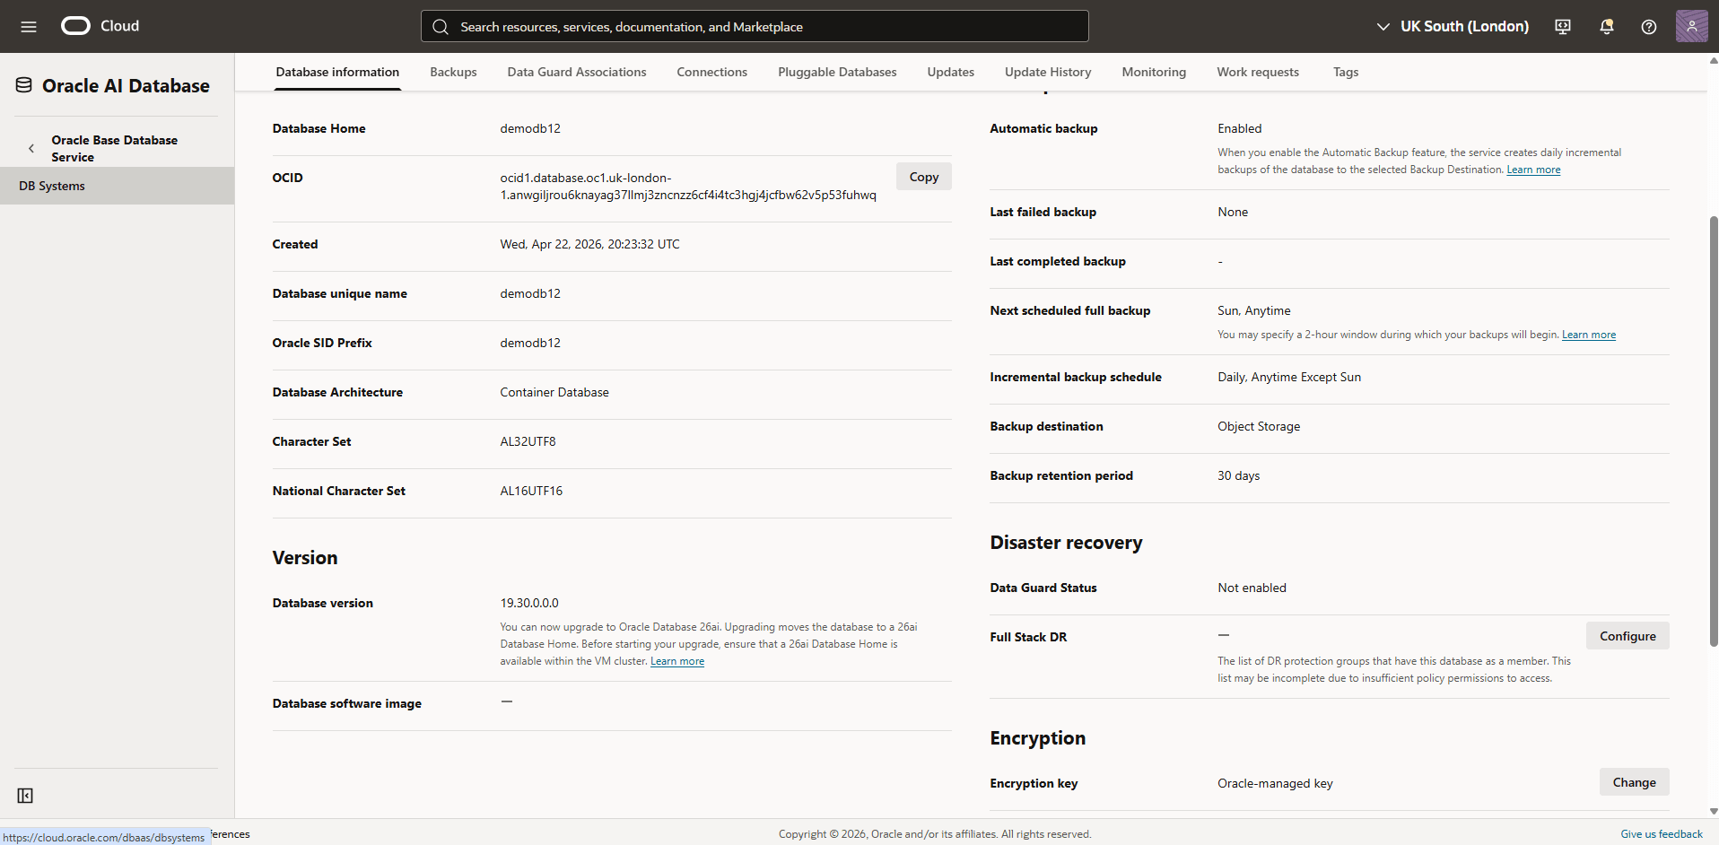Click the Encryption section heading

(1037, 738)
